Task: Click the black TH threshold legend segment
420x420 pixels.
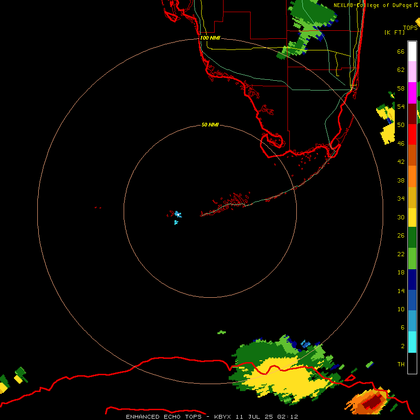Action: tap(412, 363)
